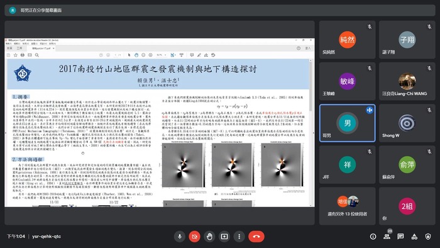Show the participants list with 23 badge
This screenshot has height=248, width=440.
pyautogui.click(x=387, y=237)
